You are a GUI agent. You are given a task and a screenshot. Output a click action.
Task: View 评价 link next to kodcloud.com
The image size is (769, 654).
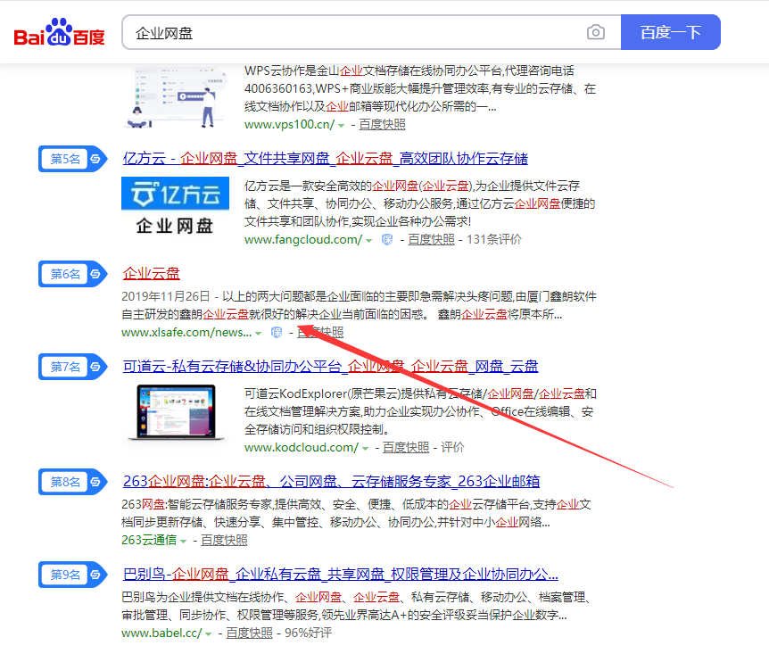pos(452,447)
